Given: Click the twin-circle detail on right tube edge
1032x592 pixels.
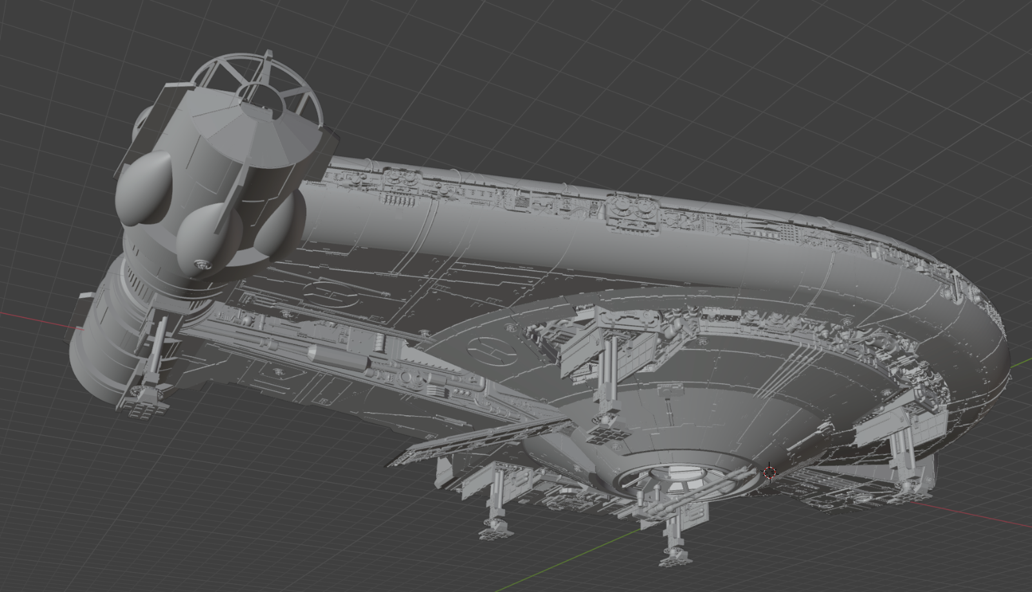Looking at the screenshot, I should [x=633, y=208].
